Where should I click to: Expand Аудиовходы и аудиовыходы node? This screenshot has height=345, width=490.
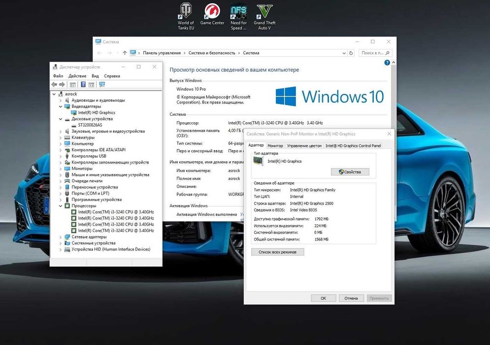(x=60, y=101)
